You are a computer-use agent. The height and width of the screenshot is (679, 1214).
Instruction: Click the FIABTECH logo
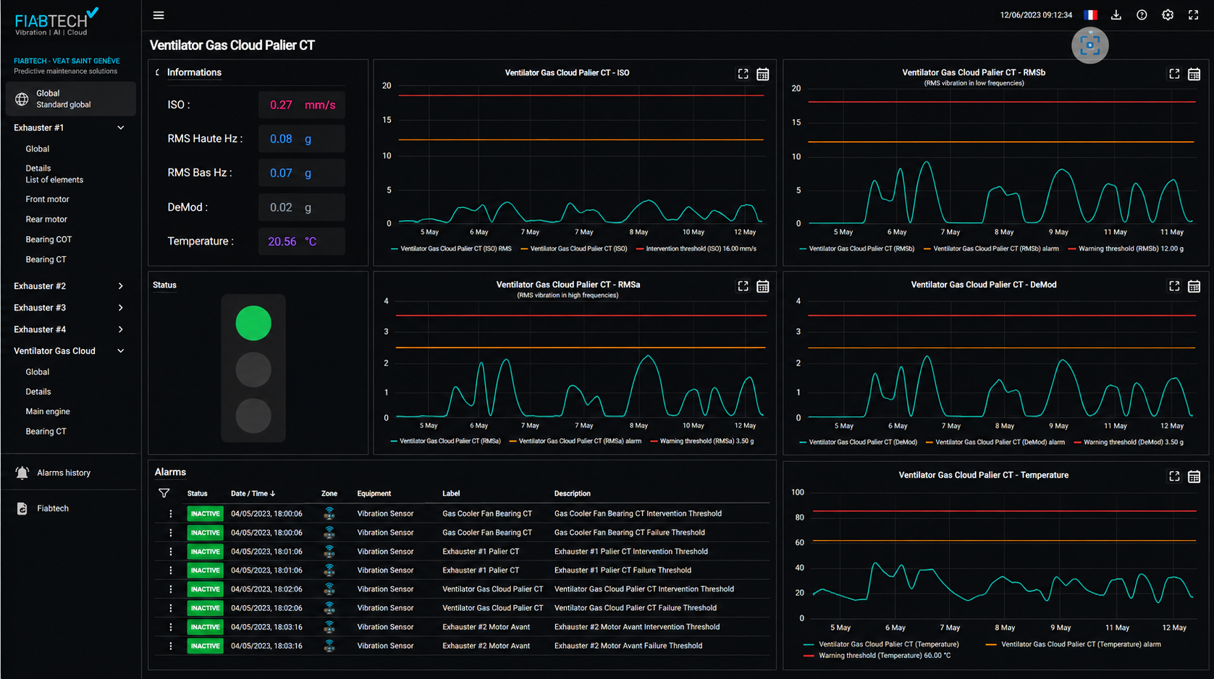pos(56,22)
